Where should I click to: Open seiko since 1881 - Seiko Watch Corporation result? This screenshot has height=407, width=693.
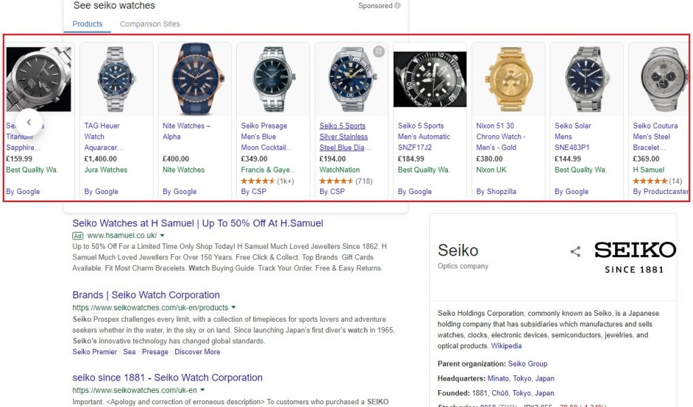[x=168, y=377]
